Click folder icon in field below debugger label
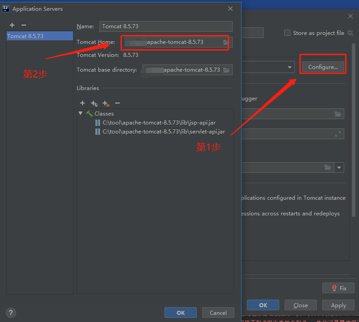The height and width of the screenshot is (322, 359). pos(338,114)
